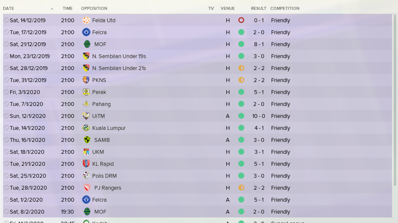Toggle the check mark for Sat, 25/1/2020
Image resolution: width=398 pixels, height=223 pixels.
(6, 176)
